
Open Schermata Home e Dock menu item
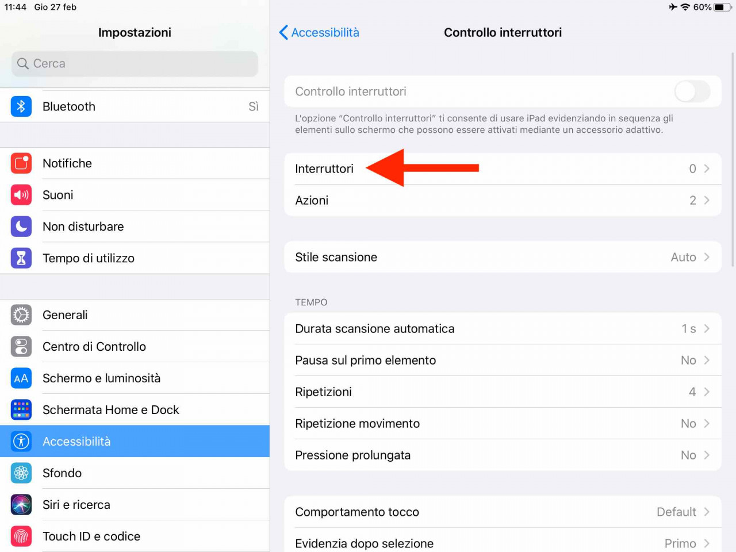tap(135, 410)
